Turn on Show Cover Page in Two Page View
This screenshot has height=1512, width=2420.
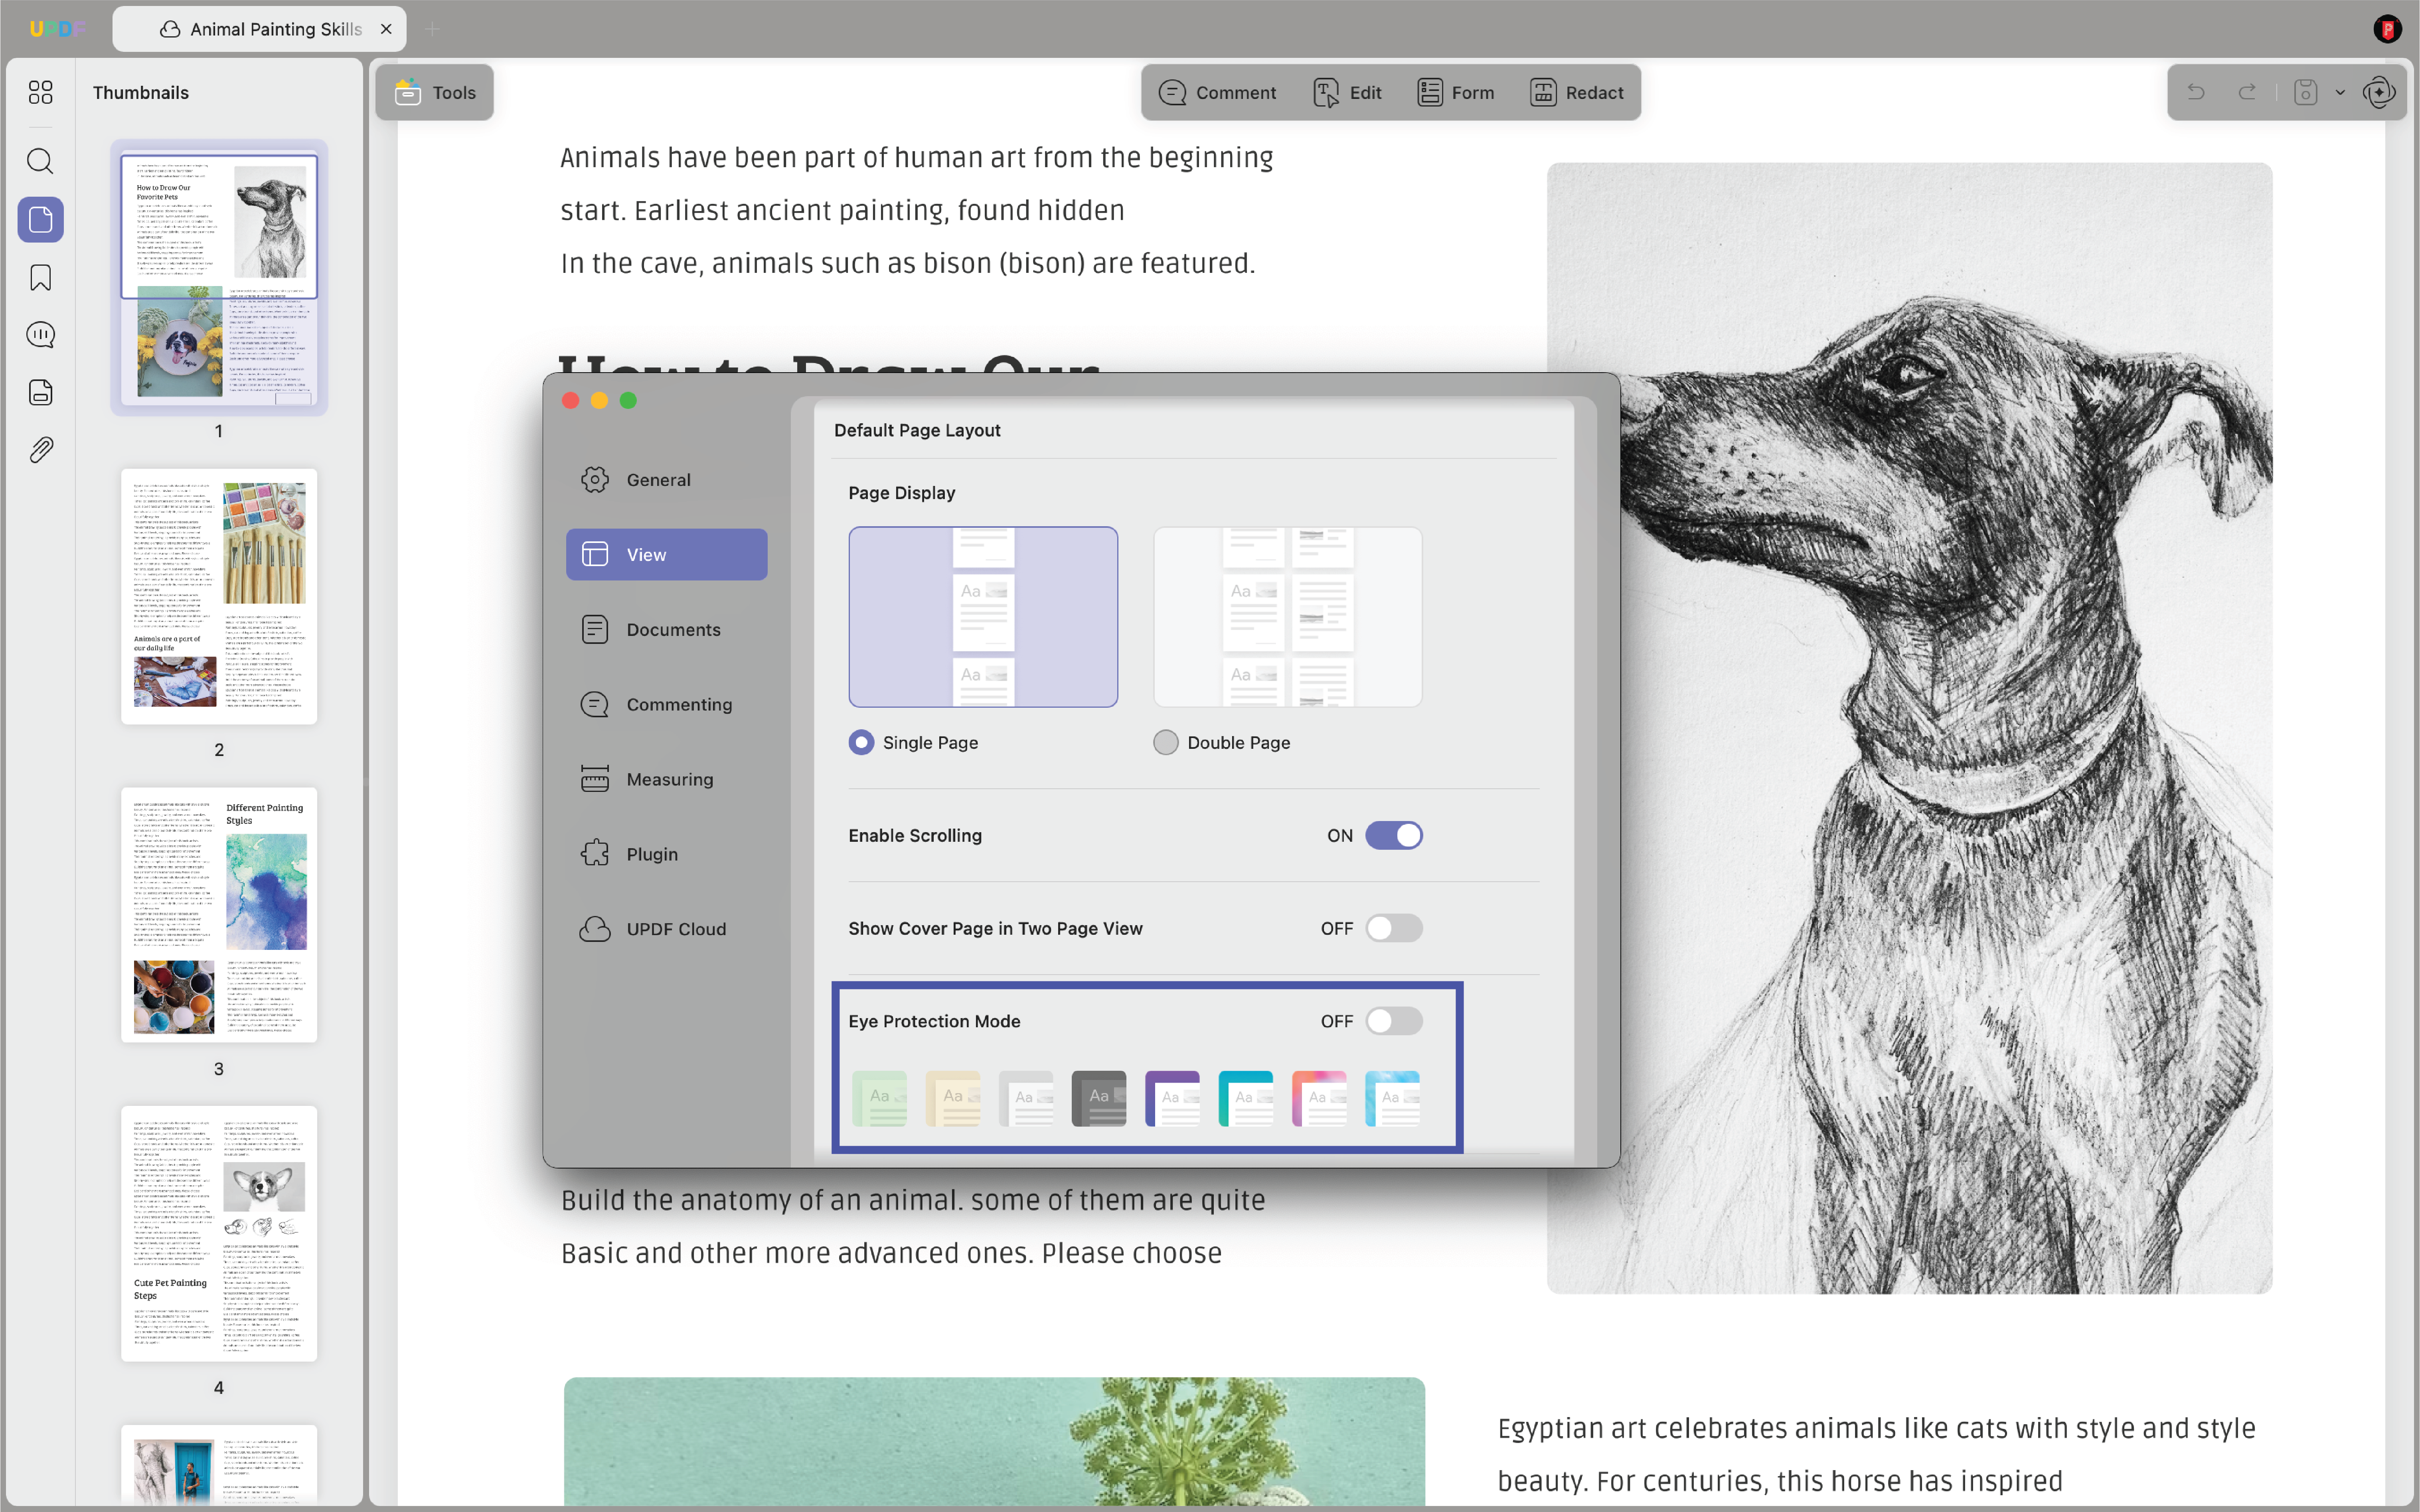point(1394,928)
